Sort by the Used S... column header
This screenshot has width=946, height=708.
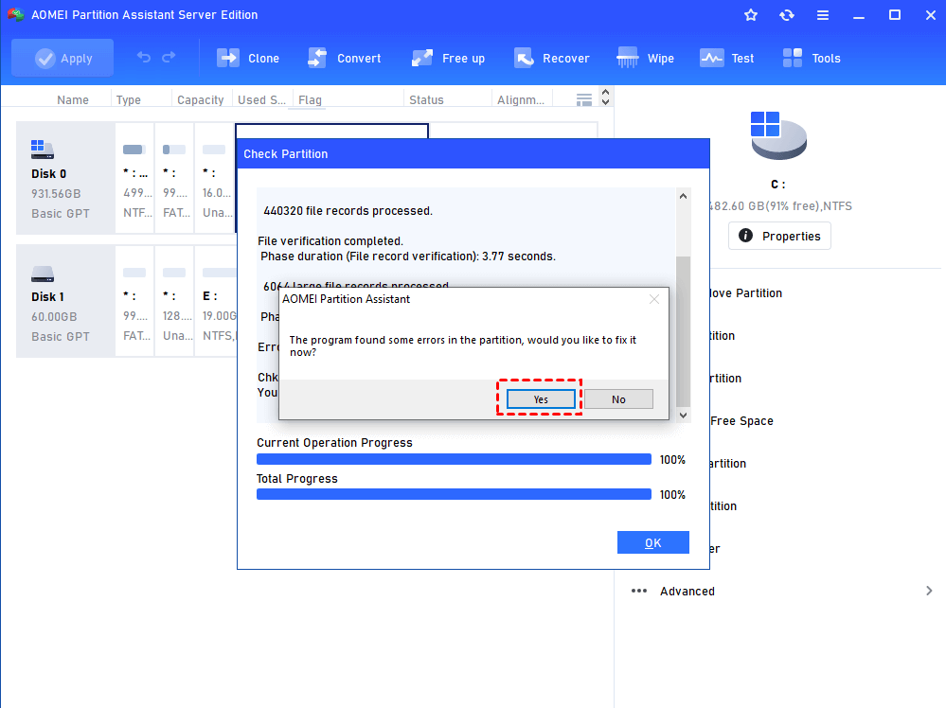click(261, 100)
